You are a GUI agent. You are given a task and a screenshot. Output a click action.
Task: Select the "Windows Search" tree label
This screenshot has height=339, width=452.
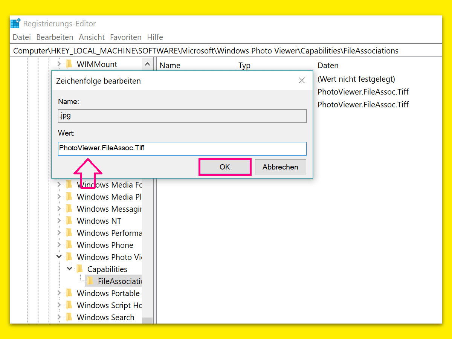point(105,317)
